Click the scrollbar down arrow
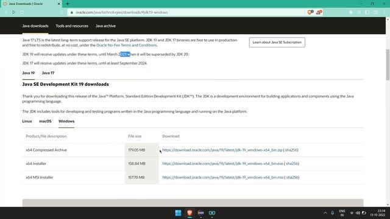 point(388,205)
